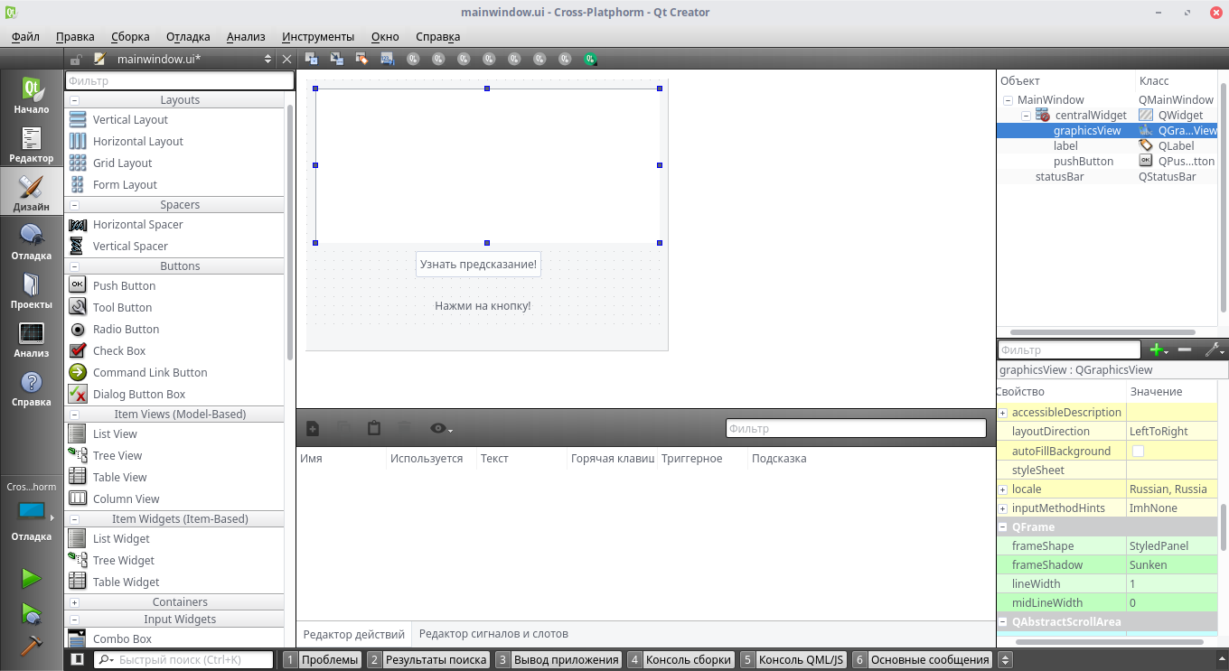Open the Отладка mode with bug icon
Viewport: 1229px width, 671px height.
click(x=32, y=241)
